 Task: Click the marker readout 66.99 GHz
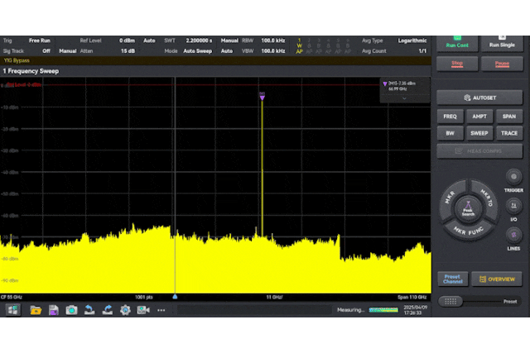pos(397,89)
